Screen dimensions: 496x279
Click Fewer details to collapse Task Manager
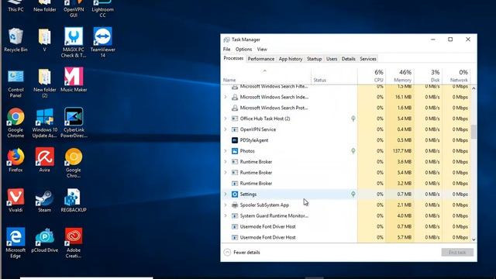pyautogui.click(x=242, y=253)
